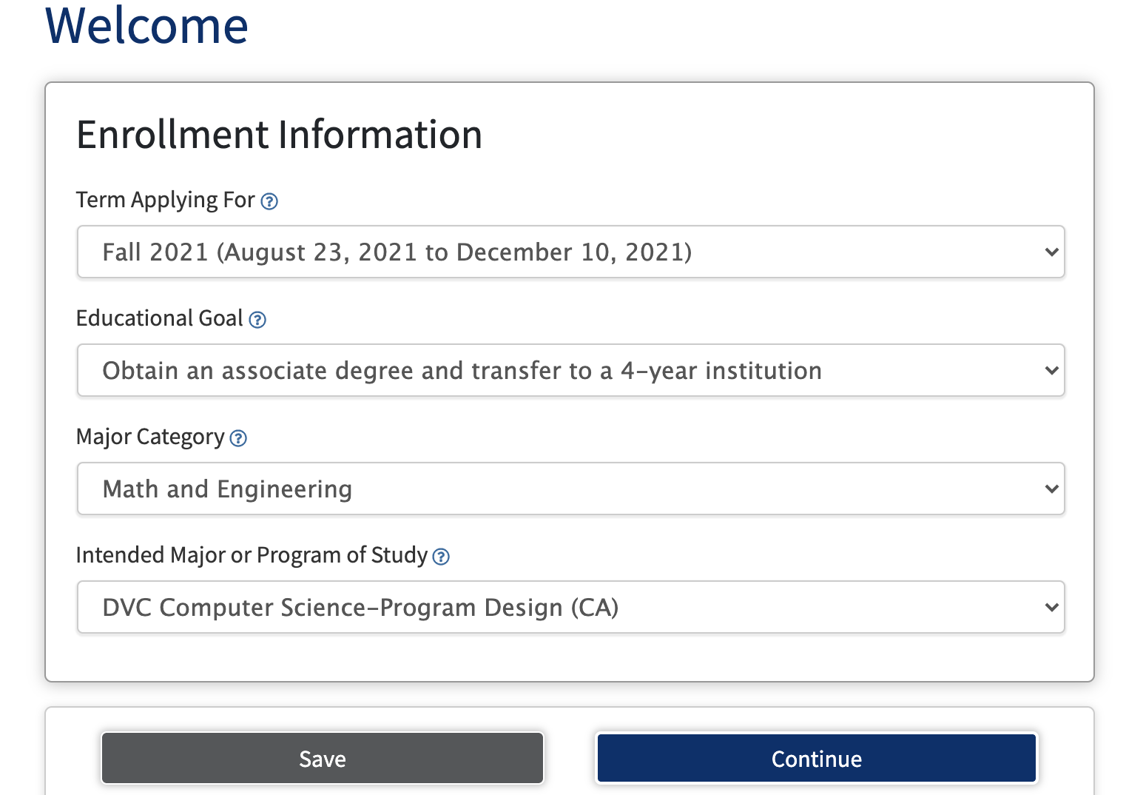Click the "Fall 2021" selected term text

coord(397,252)
